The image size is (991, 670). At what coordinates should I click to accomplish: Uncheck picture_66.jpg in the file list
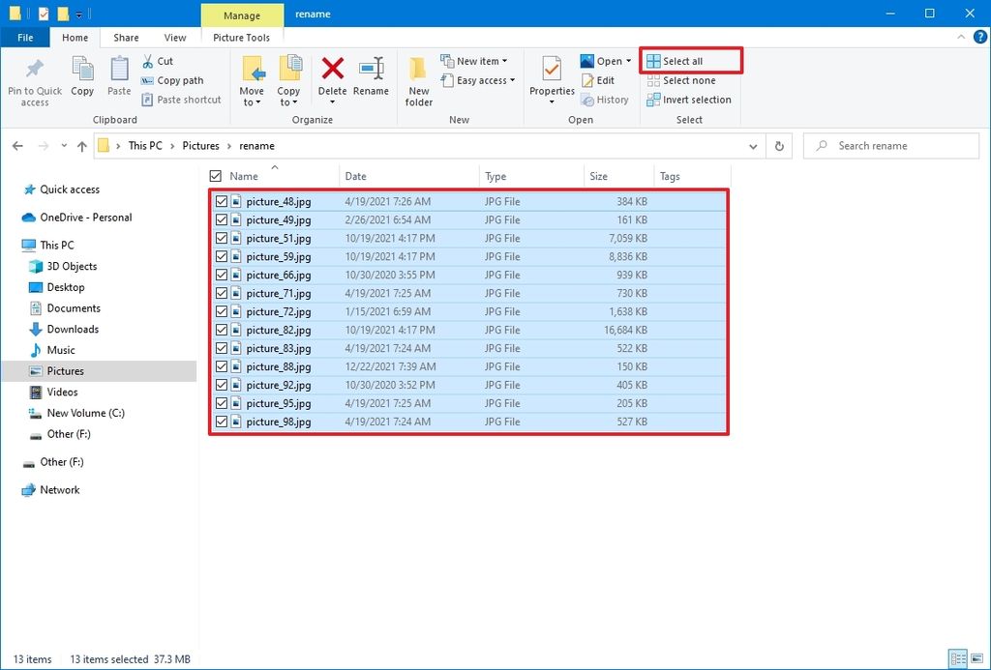tap(222, 275)
